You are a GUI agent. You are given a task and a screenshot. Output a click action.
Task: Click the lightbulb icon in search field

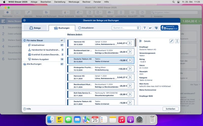138,28
